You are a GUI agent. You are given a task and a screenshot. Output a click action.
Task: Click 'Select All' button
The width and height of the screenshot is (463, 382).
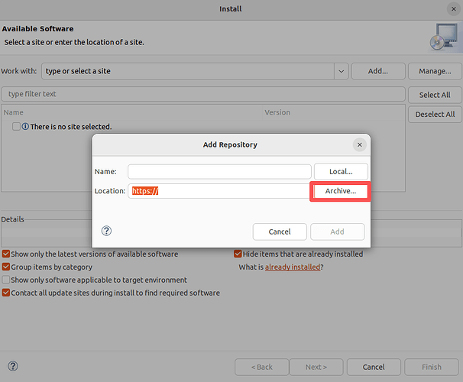435,95
